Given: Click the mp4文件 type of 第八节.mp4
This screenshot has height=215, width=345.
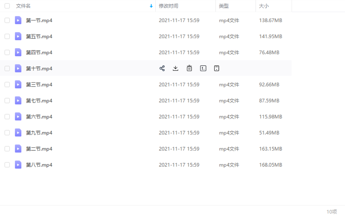Looking at the screenshot, I should tap(229, 165).
